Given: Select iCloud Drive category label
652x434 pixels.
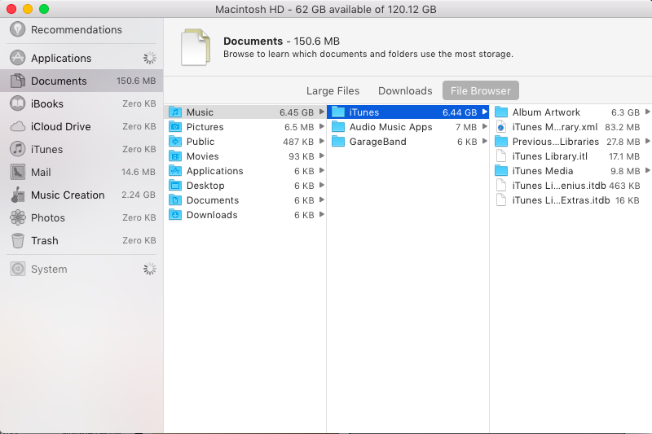Looking at the screenshot, I should click(60, 126).
